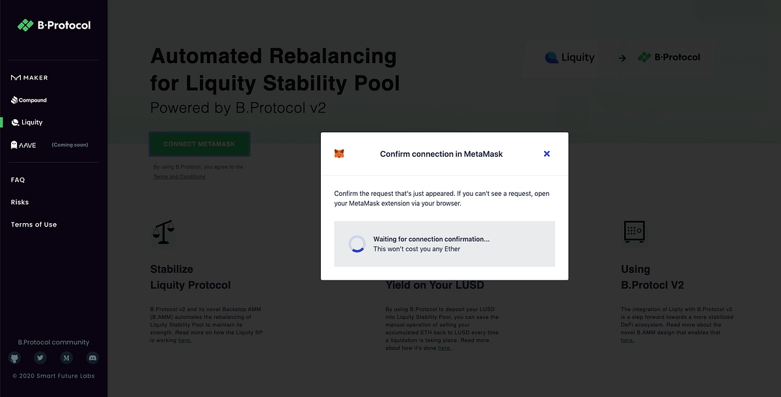Open the Risks page

(x=20, y=202)
